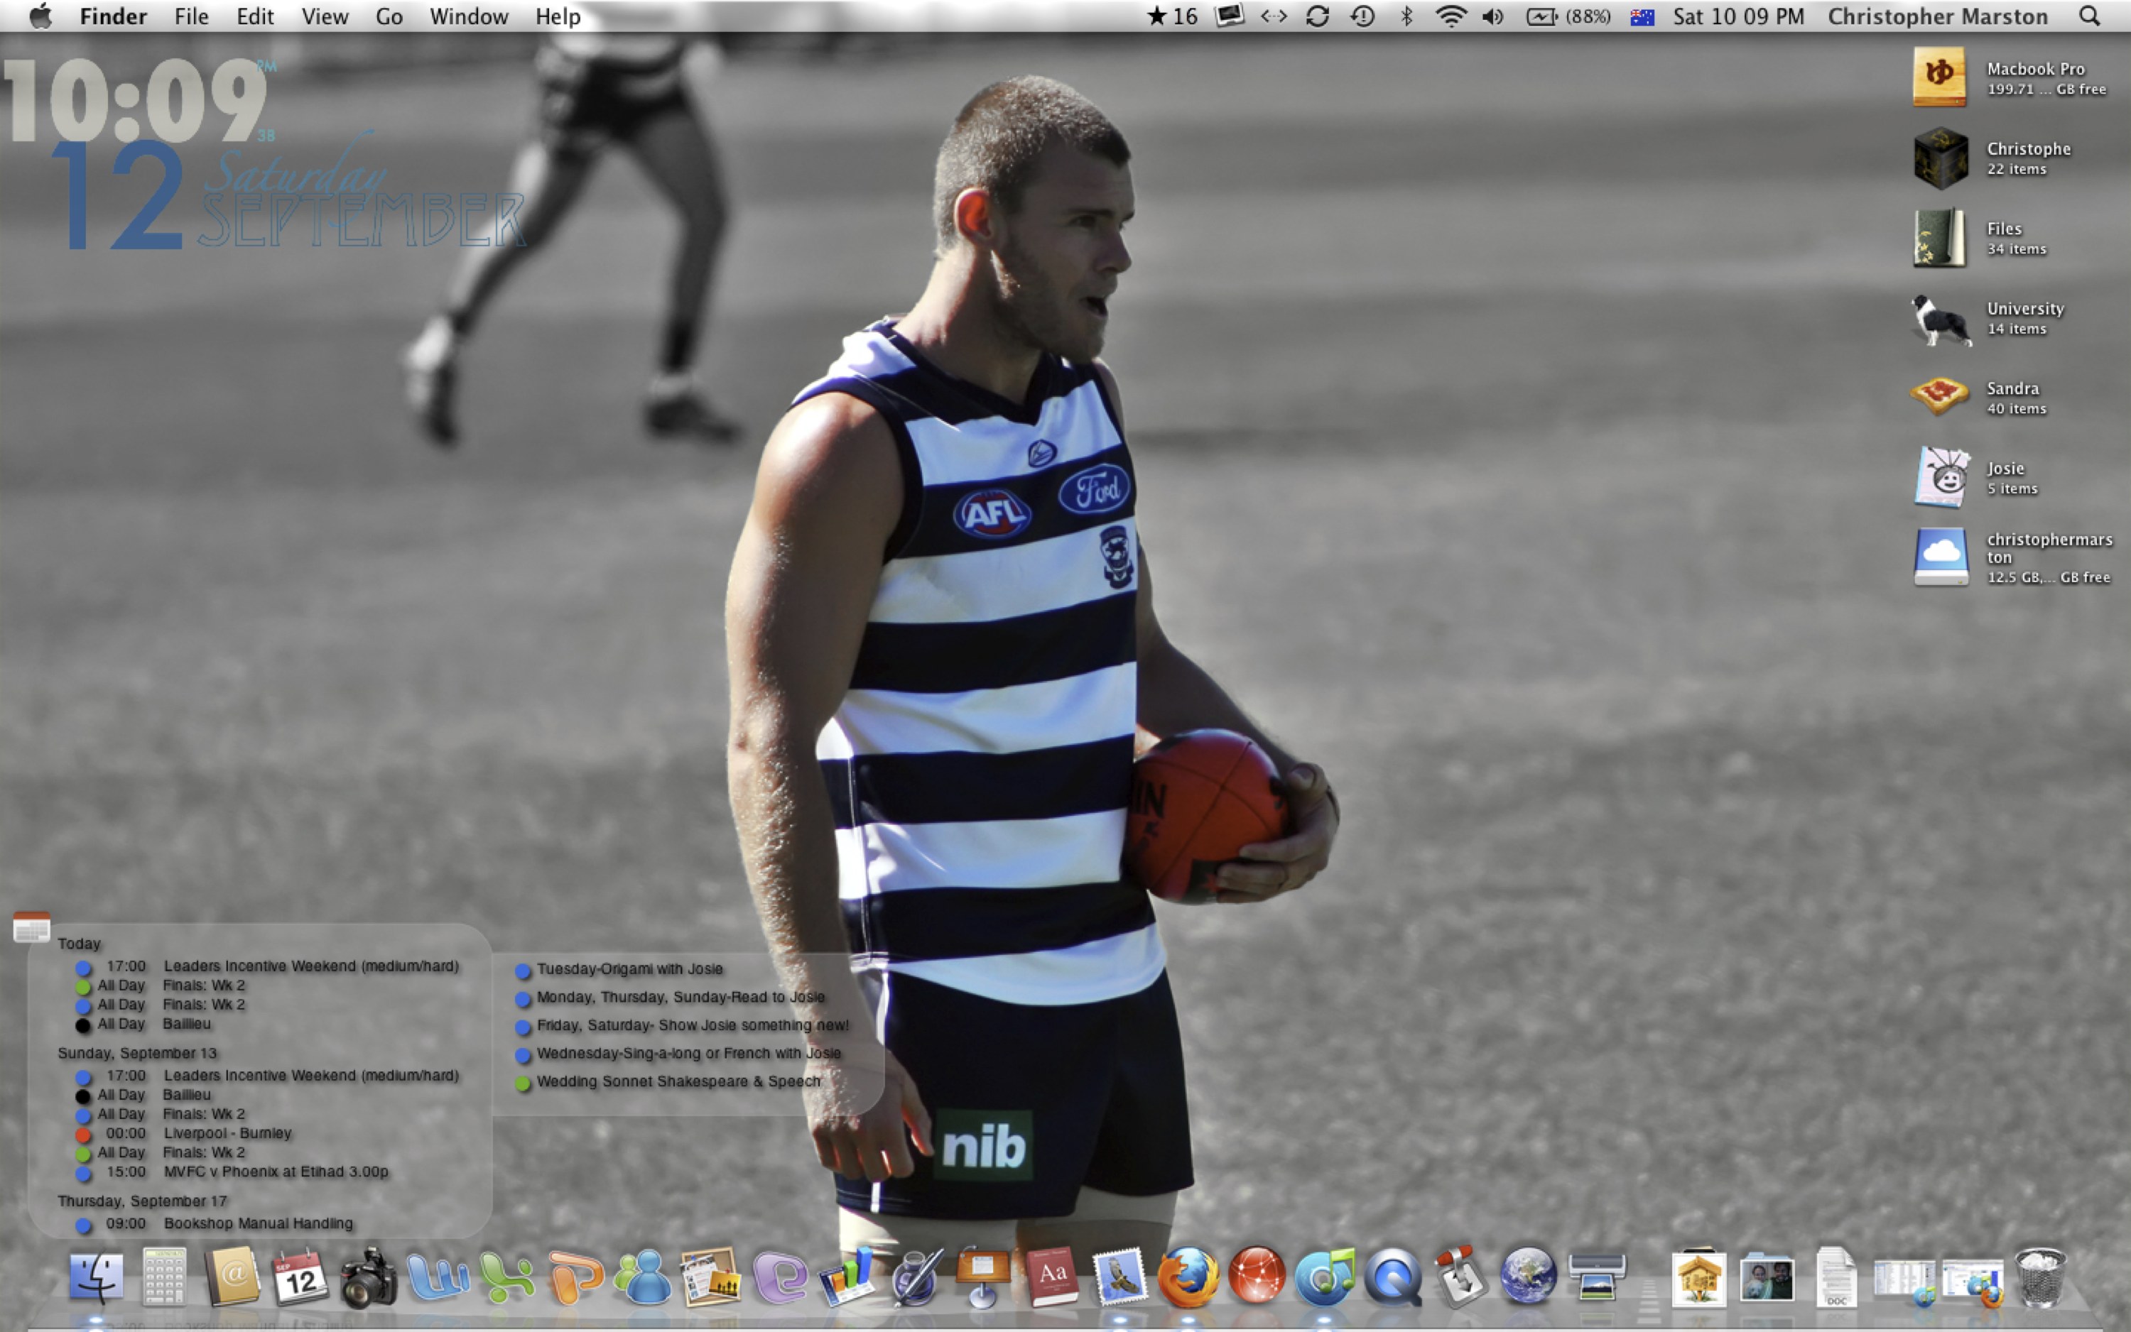Open Numbers bar chart icon in Dock
Viewport: 2131px width, 1332px height.
click(847, 1277)
